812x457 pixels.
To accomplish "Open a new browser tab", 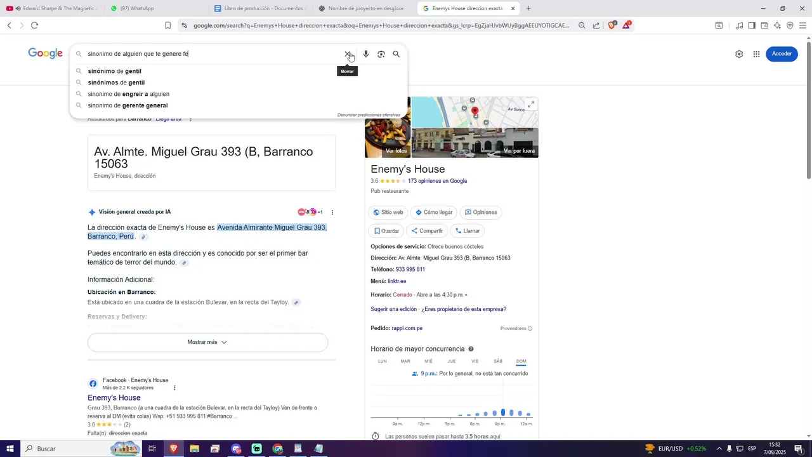I will tap(528, 8).
